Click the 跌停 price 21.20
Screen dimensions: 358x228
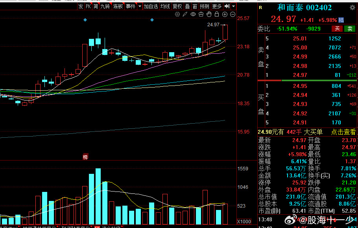pyautogui.click(x=349, y=182)
